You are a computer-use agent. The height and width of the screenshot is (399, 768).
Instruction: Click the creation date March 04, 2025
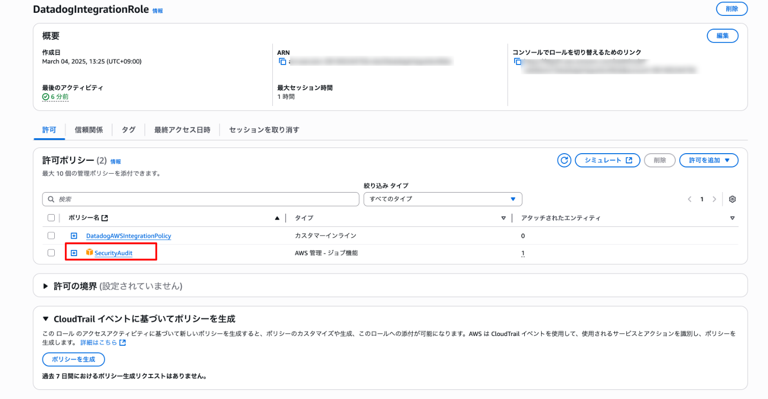tap(92, 61)
